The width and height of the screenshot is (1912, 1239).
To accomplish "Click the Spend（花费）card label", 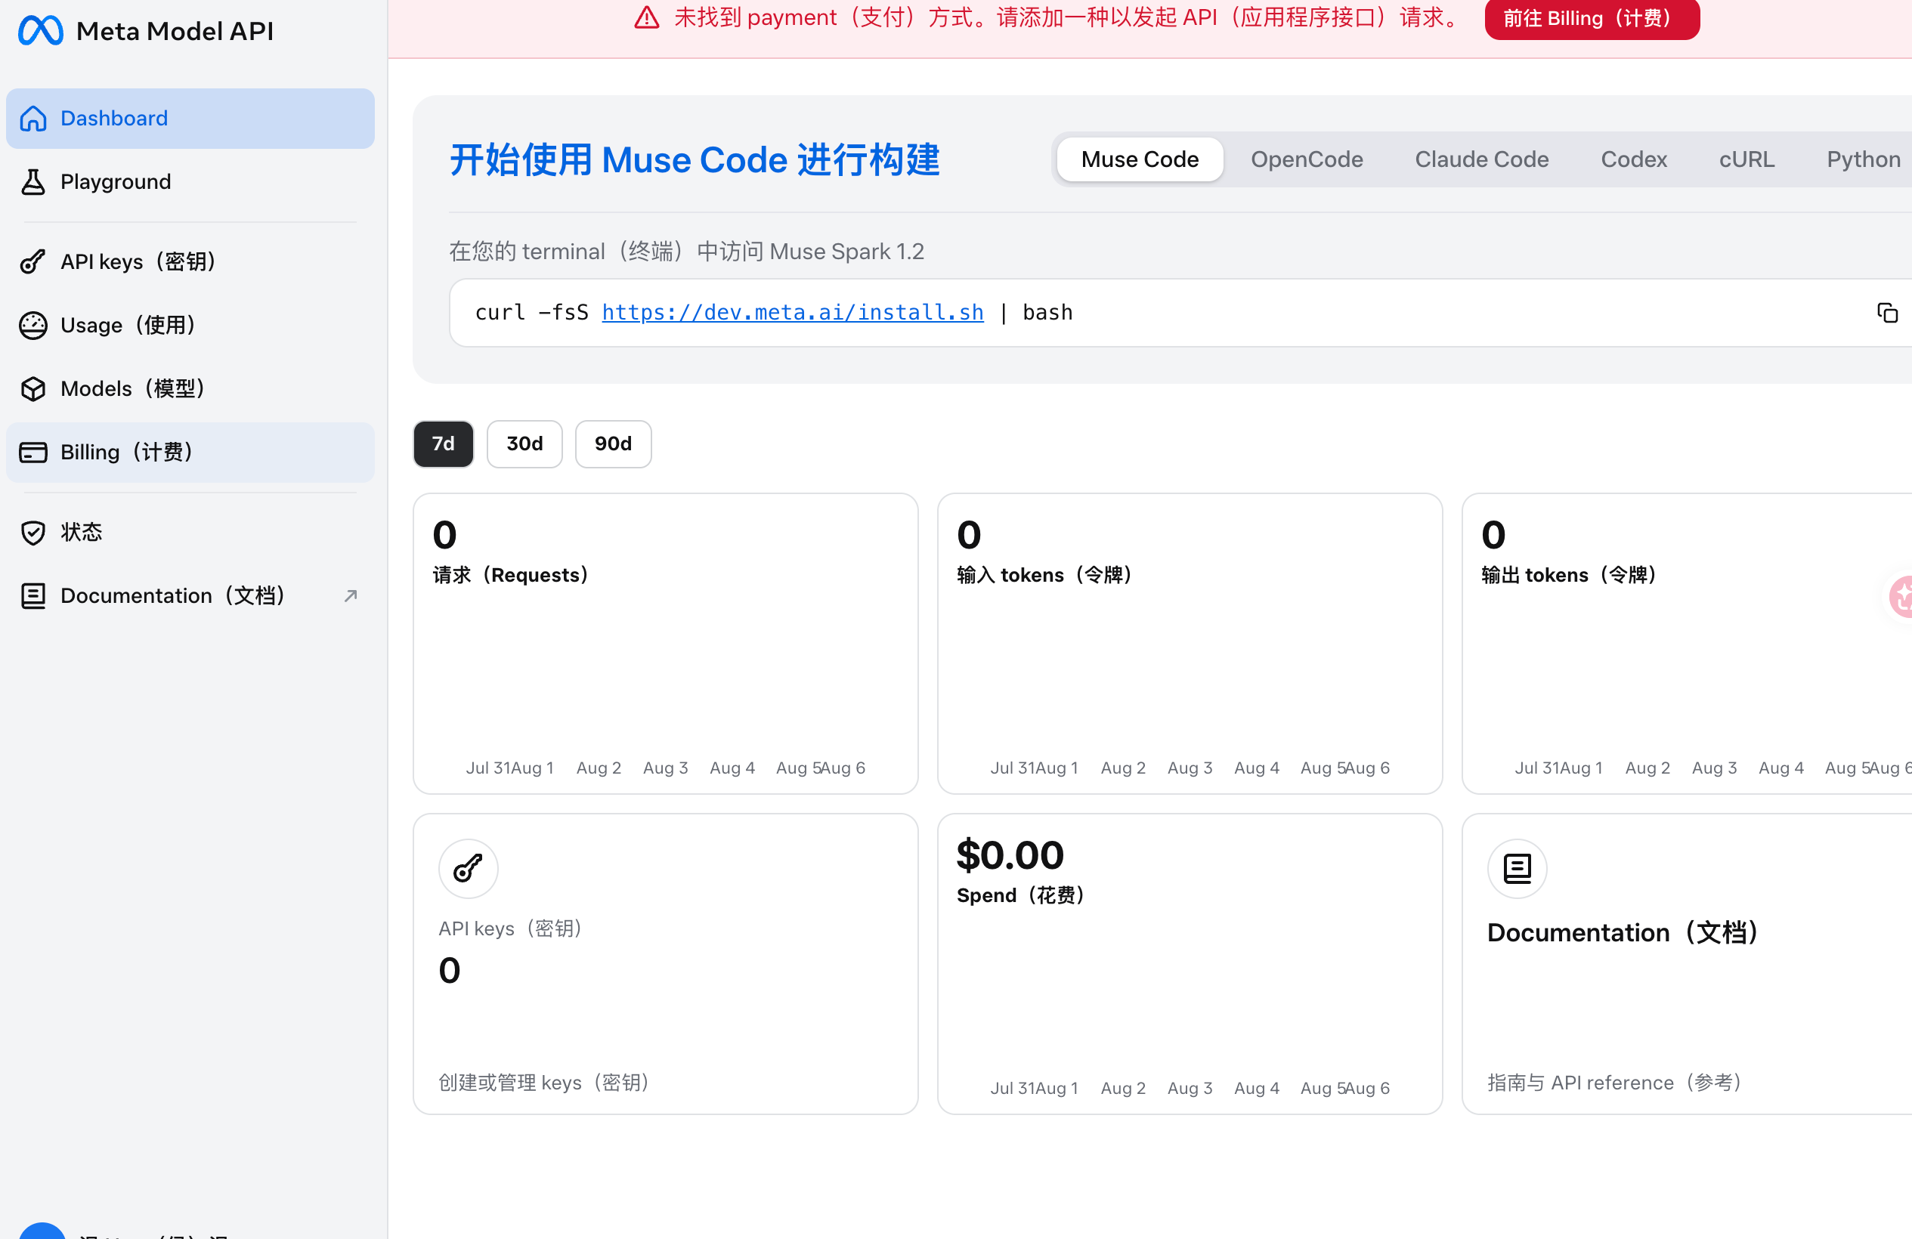I will point(1021,895).
